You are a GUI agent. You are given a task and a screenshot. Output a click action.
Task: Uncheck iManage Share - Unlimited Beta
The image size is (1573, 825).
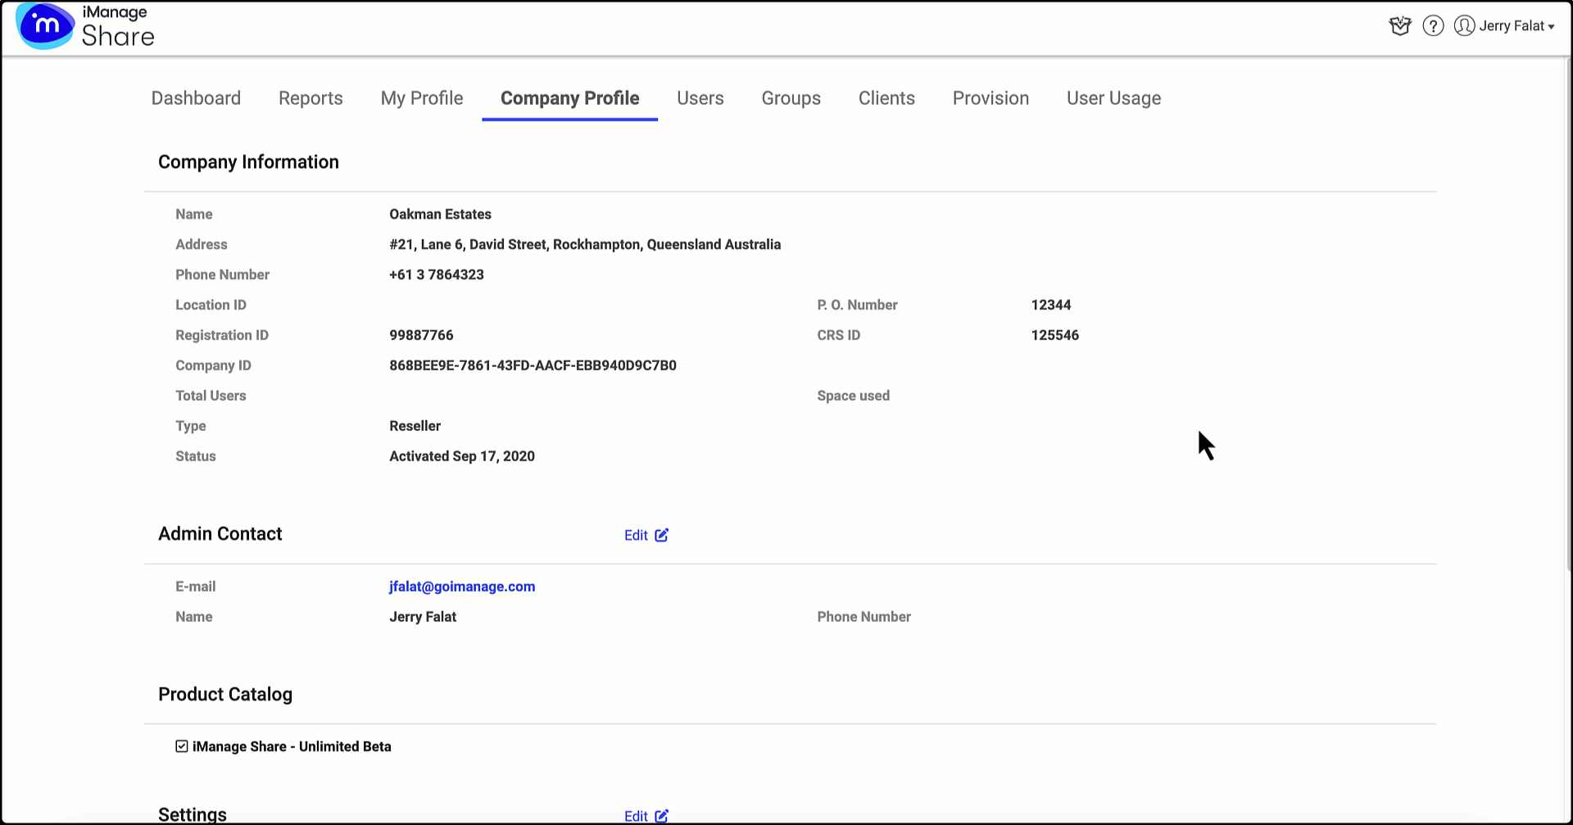(181, 746)
